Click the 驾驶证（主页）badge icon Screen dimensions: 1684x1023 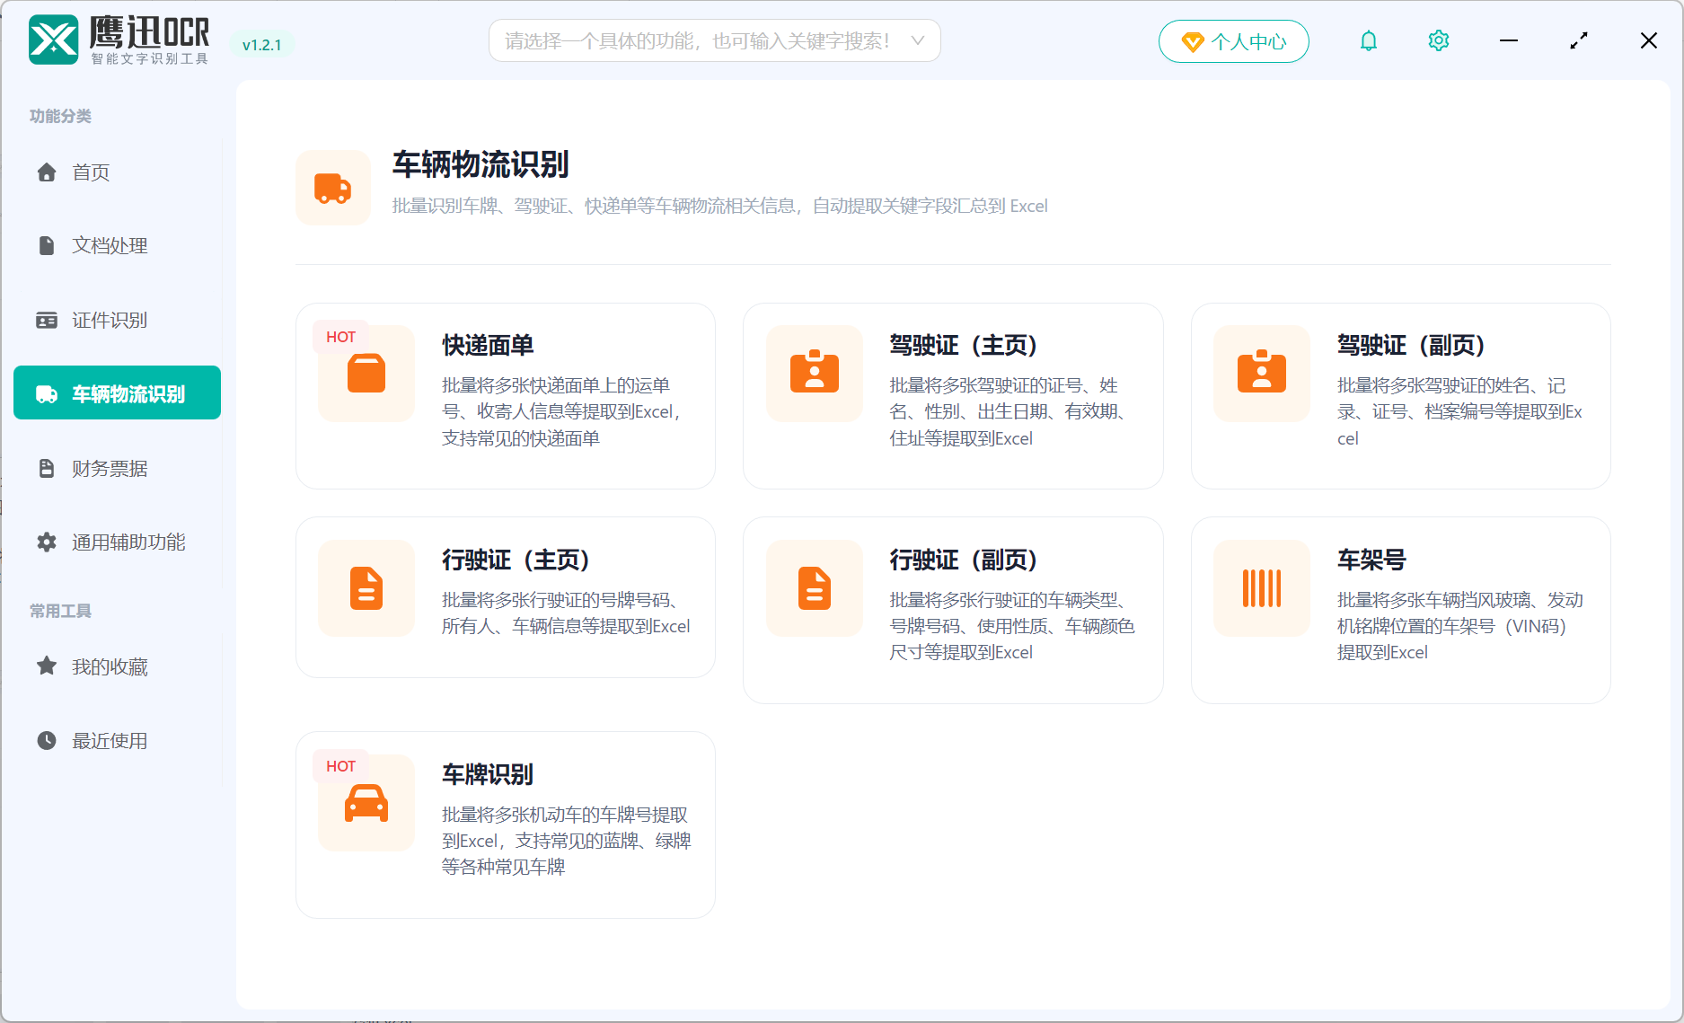pyautogui.click(x=815, y=374)
